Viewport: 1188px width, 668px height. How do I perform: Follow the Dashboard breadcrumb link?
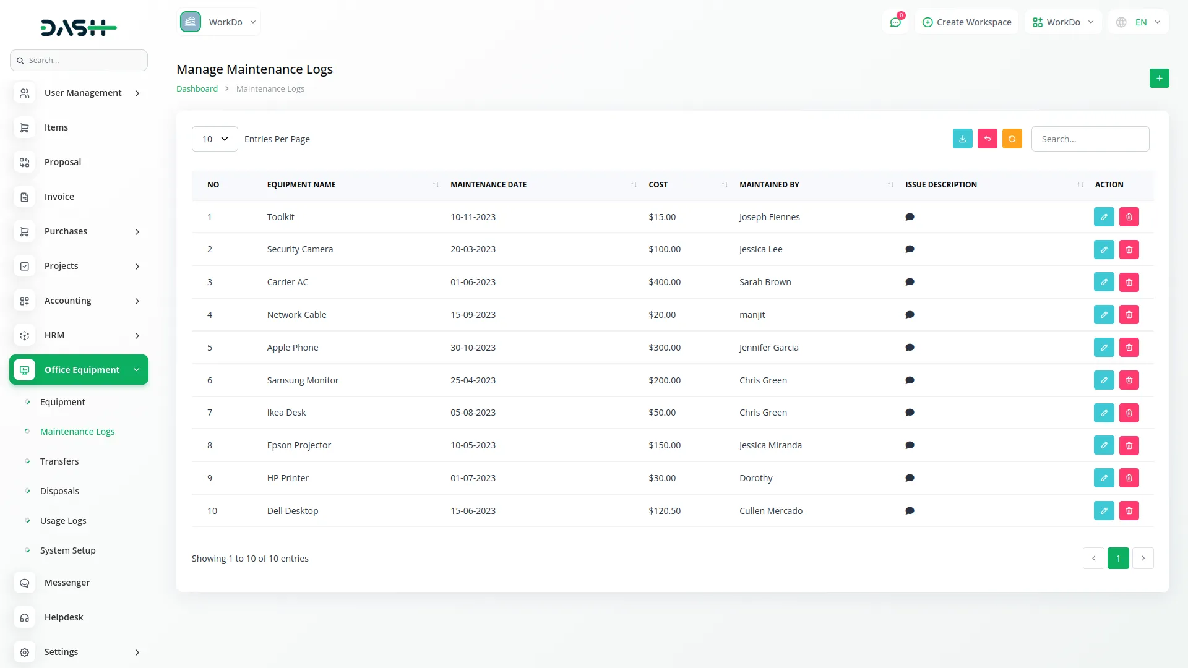tap(197, 89)
